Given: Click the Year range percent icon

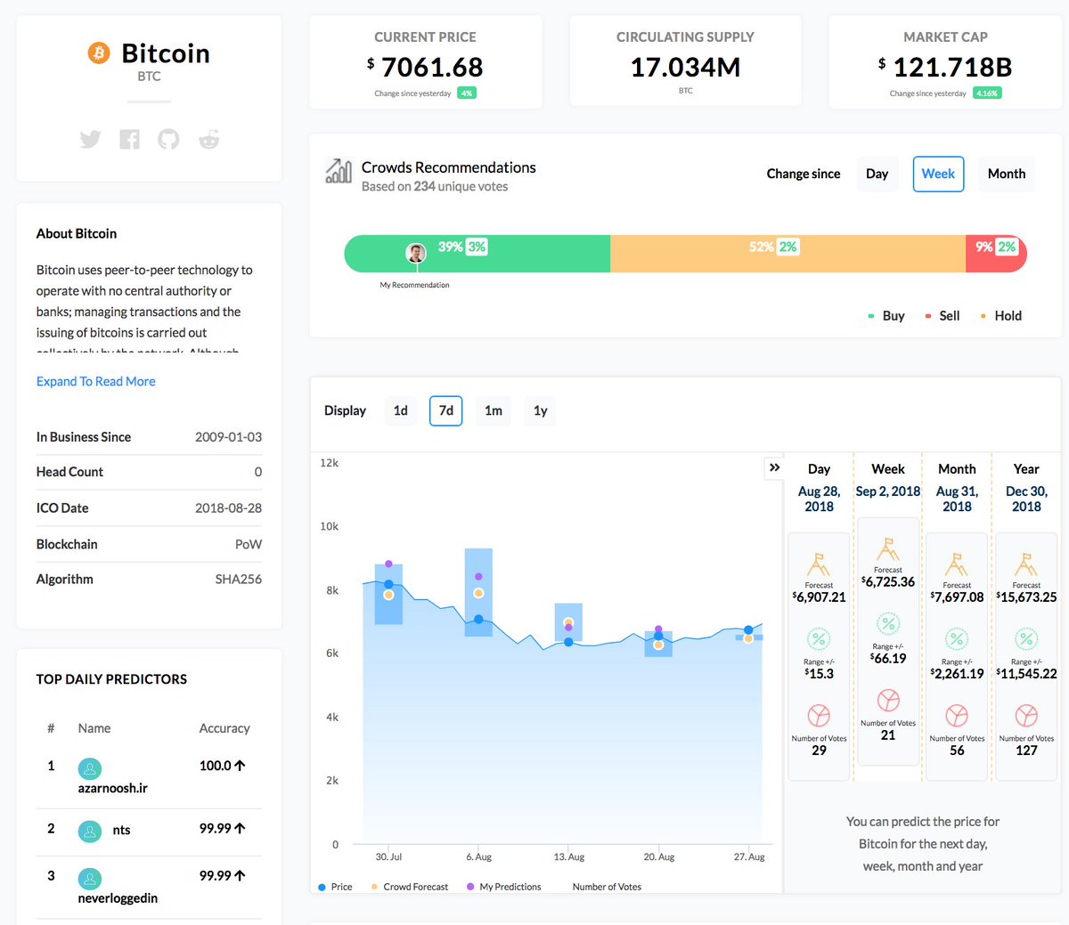Looking at the screenshot, I should pyautogui.click(x=1026, y=639).
